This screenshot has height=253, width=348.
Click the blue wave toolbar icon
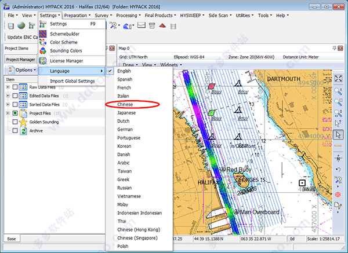pyautogui.click(x=127, y=26)
